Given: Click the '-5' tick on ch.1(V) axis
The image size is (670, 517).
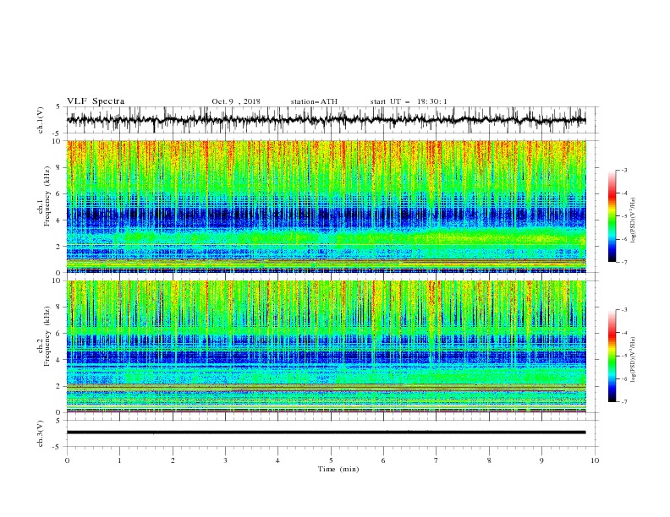Looking at the screenshot, I should (58, 133).
